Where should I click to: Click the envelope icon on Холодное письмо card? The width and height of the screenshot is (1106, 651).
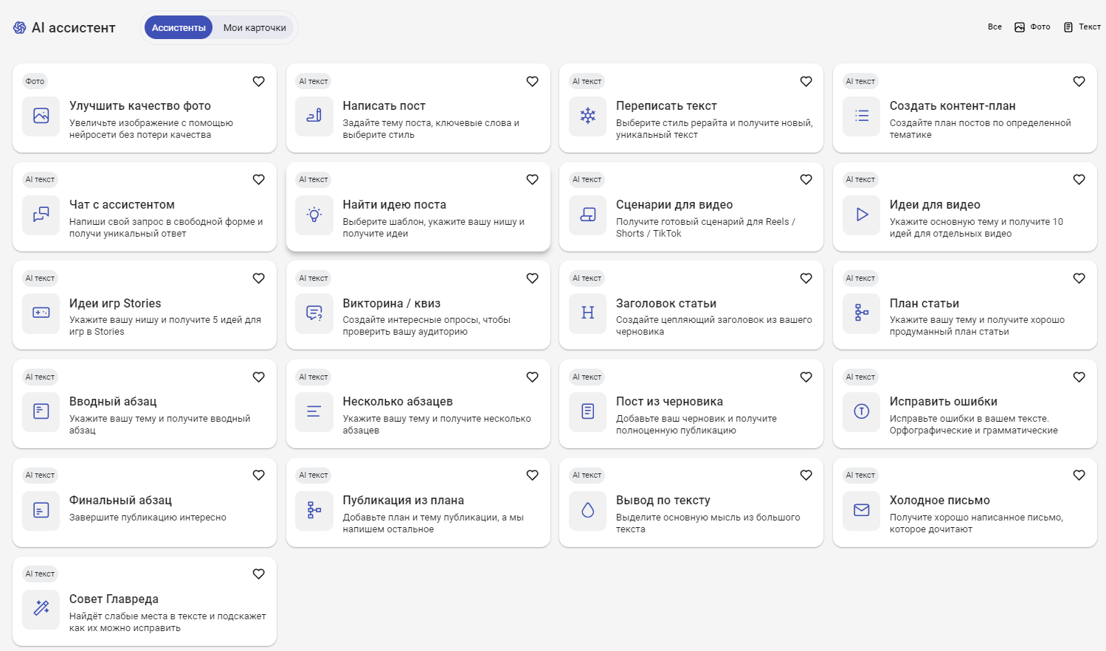(x=862, y=510)
